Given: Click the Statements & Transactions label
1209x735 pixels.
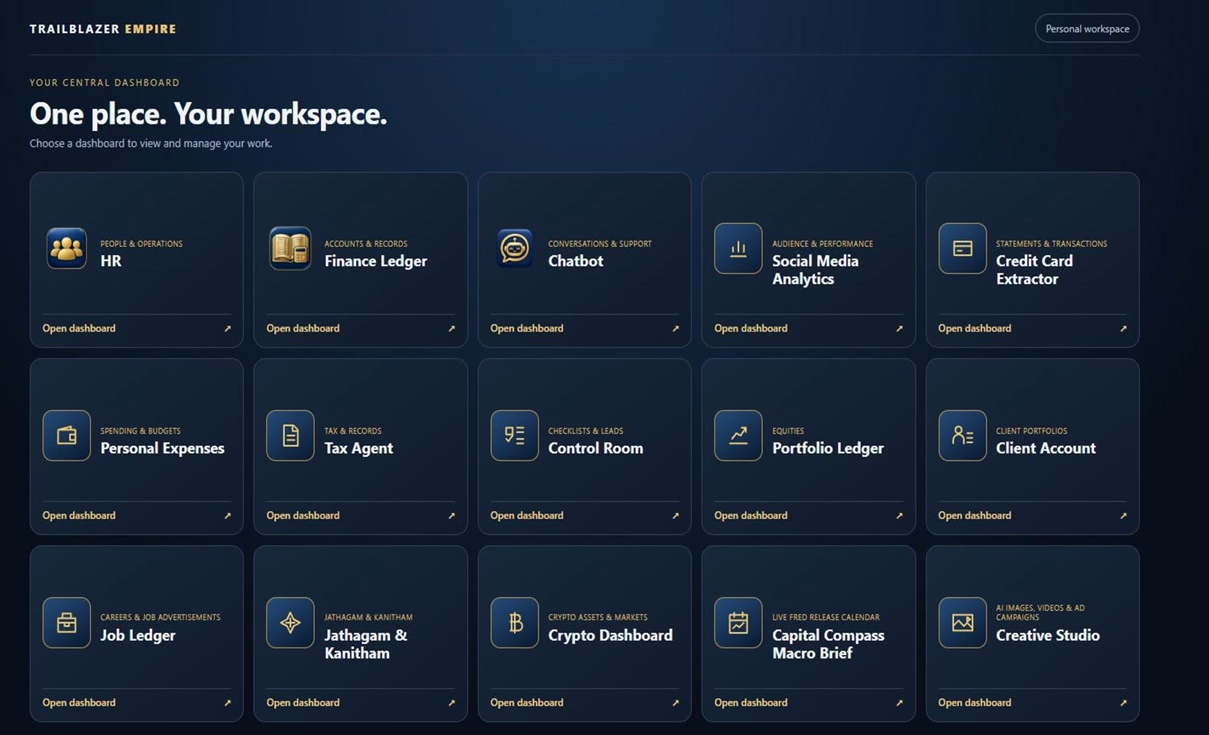Looking at the screenshot, I should tap(1051, 244).
